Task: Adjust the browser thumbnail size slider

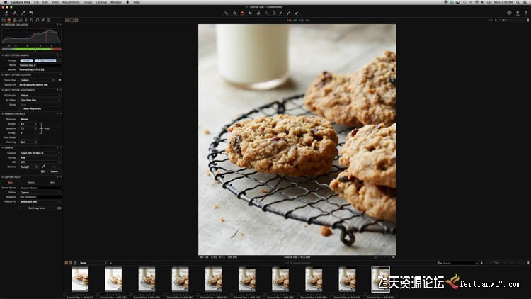Action: 496,263
